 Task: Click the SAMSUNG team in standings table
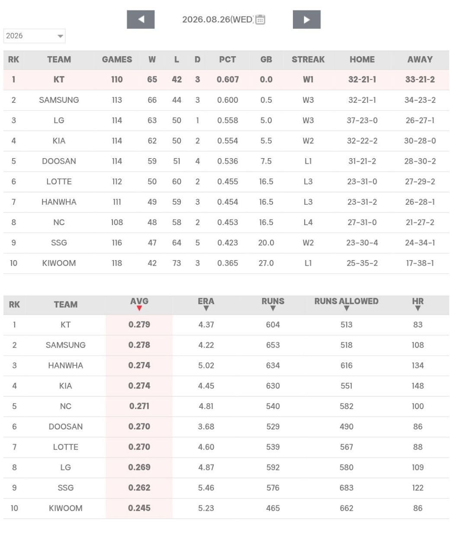[59, 100]
